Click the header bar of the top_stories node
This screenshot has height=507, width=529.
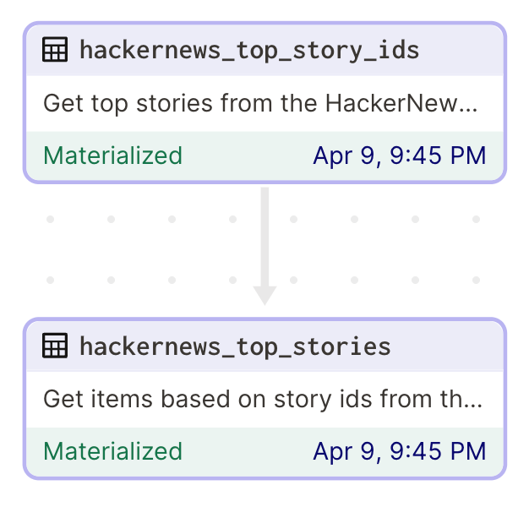coord(264,346)
